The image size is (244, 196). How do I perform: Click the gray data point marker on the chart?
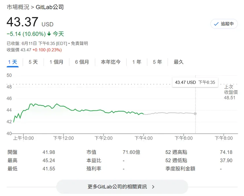tap(195, 114)
